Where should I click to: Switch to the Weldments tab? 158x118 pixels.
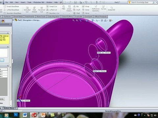coord(30,17)
